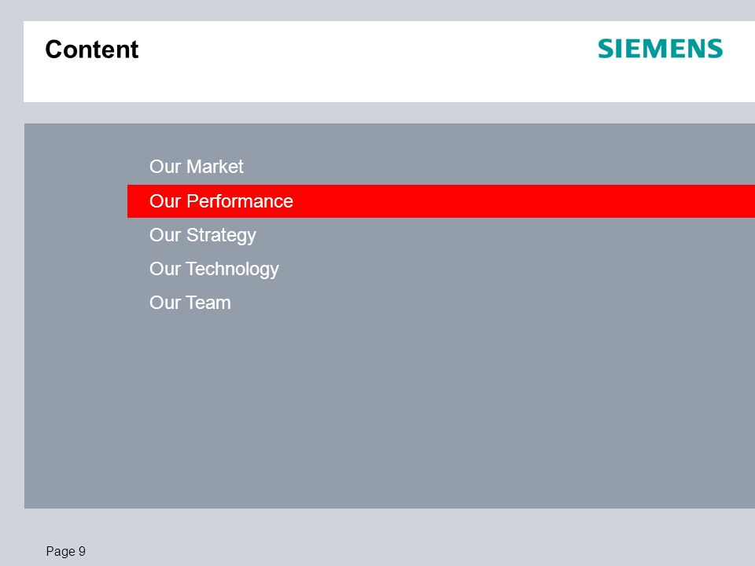The image size is (755, 566).
Task: Jump to the Our Team section
Action: [190, 303]
